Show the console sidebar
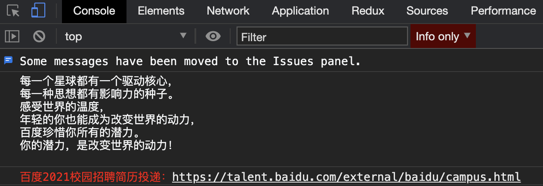The image size is (543, 186). 12,36
